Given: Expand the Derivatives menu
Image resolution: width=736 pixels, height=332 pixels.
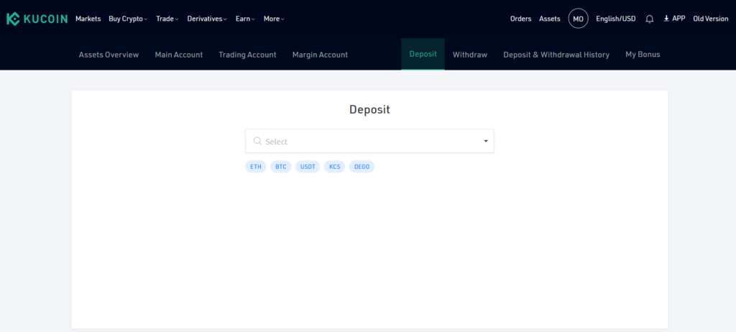Looking at the screenshot, I should (x=207, y=19).
